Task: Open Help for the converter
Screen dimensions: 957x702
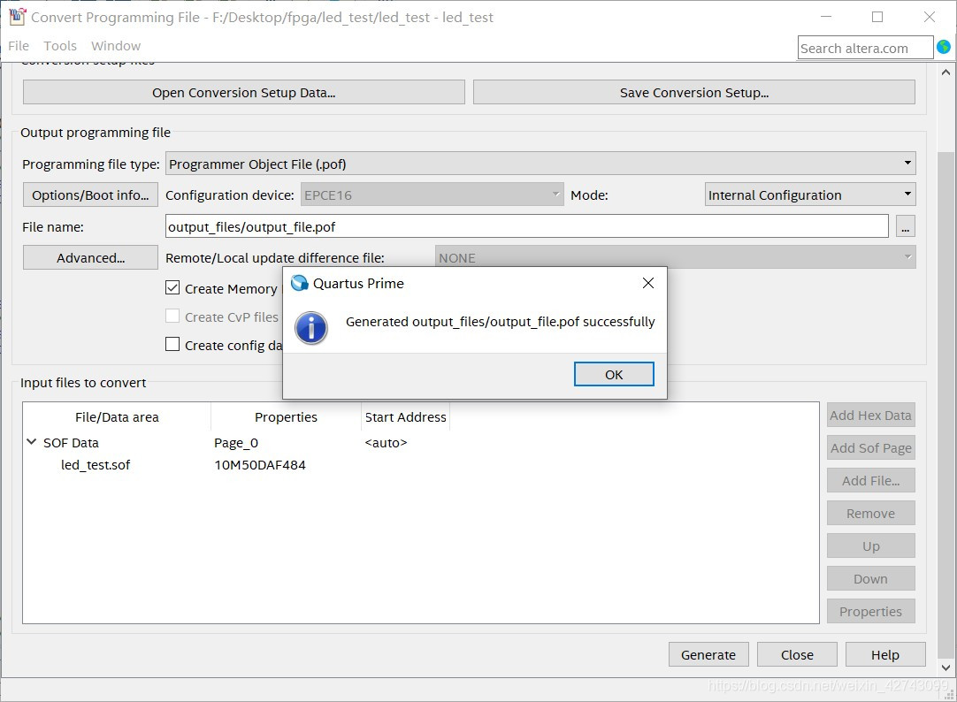Action: click(885, 655)
